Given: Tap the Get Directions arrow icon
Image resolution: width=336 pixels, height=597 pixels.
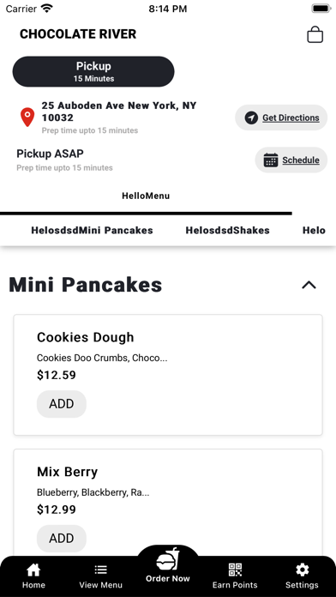Looking at the screenshot, I should point(251,118).
